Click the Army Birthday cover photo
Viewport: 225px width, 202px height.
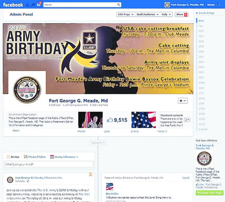(98, 59)
